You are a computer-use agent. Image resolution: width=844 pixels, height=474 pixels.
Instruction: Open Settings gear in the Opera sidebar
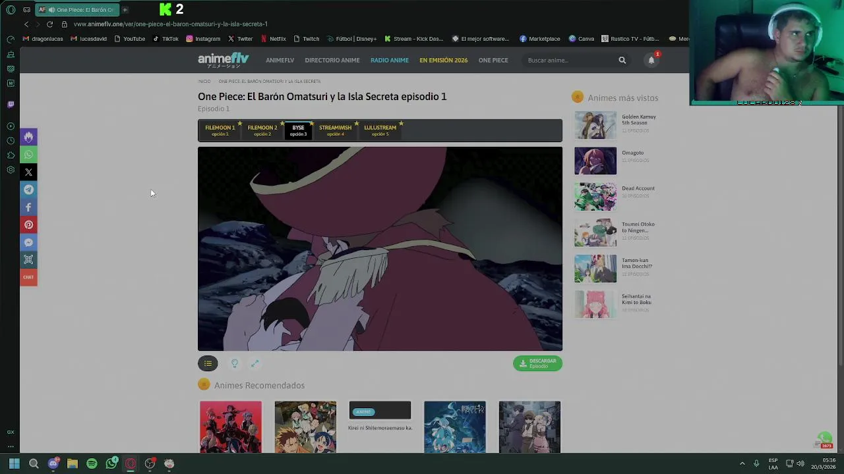point(11,170)
